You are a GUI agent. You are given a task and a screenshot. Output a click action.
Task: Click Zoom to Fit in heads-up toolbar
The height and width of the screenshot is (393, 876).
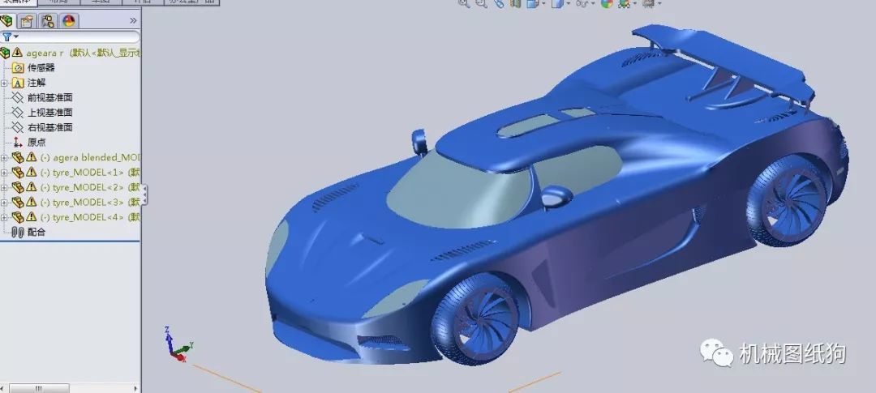pos(464,3)
